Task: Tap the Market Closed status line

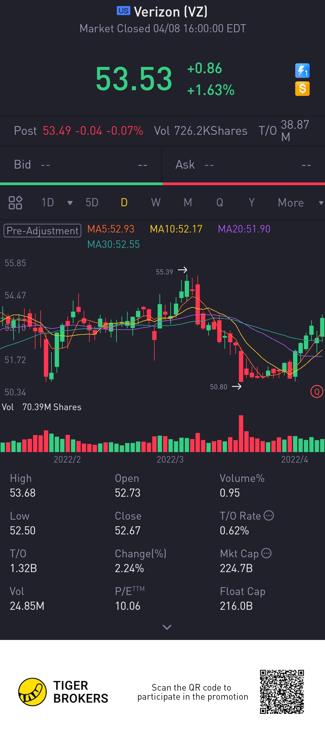Action: (x=162, y=29)
